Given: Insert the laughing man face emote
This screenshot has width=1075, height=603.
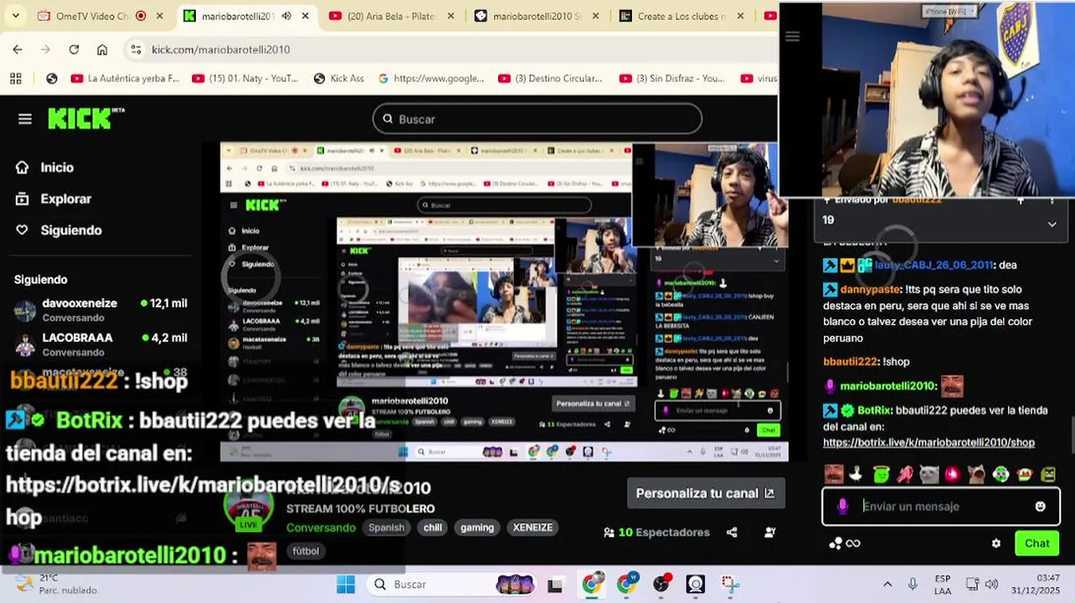Looking at the screenshot, I should coord(833,474).
